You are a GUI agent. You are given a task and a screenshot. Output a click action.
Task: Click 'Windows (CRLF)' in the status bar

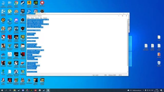click(x=112, y=75)
